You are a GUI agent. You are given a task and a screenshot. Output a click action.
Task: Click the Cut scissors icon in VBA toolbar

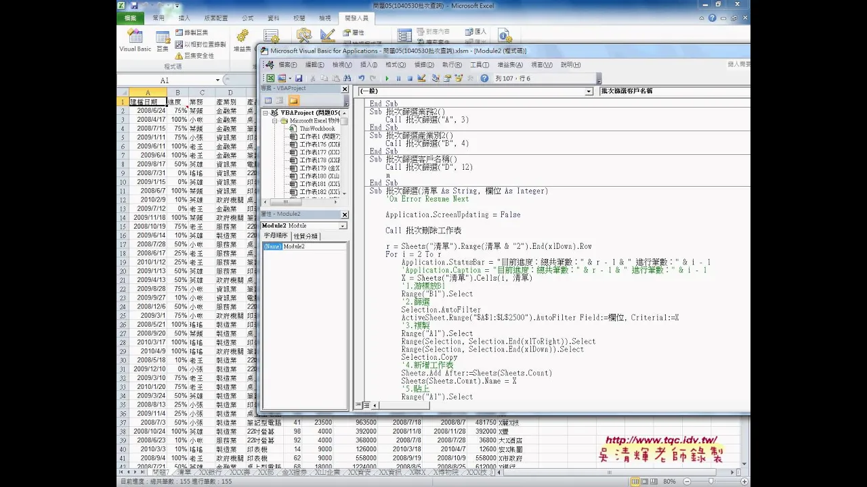[x=313, y=78]
